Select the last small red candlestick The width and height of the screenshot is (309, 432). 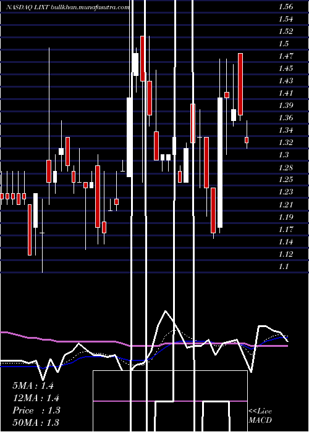247,140
